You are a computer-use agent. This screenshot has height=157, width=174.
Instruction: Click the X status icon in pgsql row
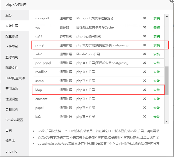[x=144, y=45]
